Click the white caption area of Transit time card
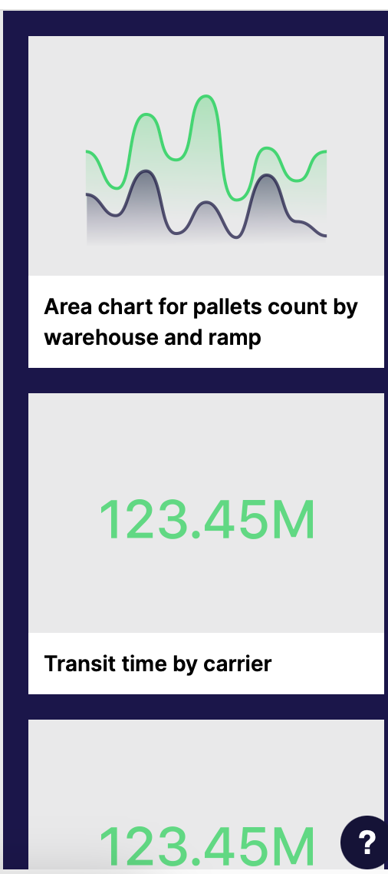 (x=206, y=664)
